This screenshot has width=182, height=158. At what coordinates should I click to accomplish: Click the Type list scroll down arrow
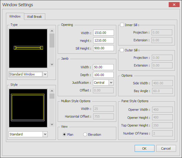52,64
